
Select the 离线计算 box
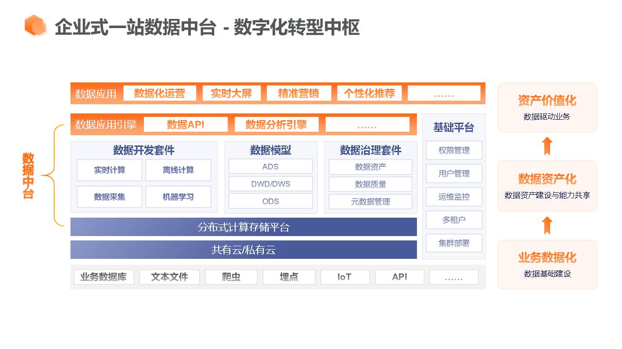pyautogui.click(x=178, y=170)
